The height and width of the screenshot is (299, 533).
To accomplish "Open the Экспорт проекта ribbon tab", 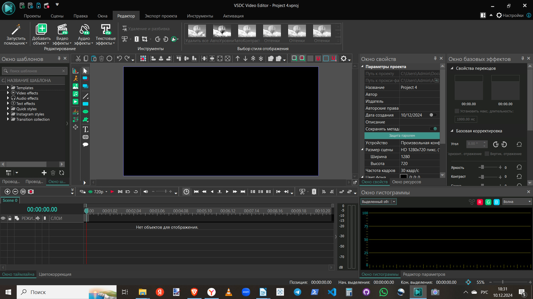I will click(161, 16).
